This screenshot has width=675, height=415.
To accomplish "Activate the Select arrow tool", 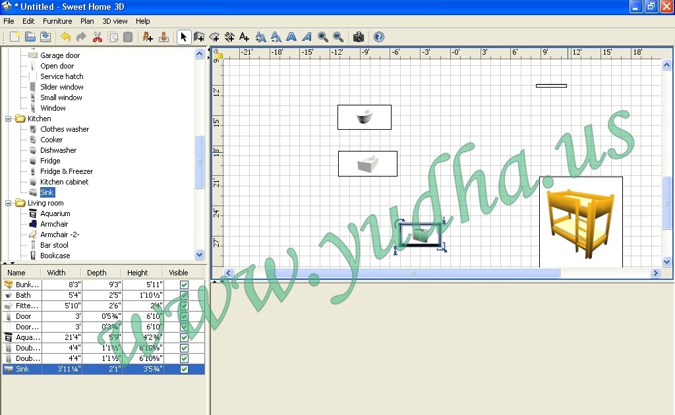I will (183, 37).
